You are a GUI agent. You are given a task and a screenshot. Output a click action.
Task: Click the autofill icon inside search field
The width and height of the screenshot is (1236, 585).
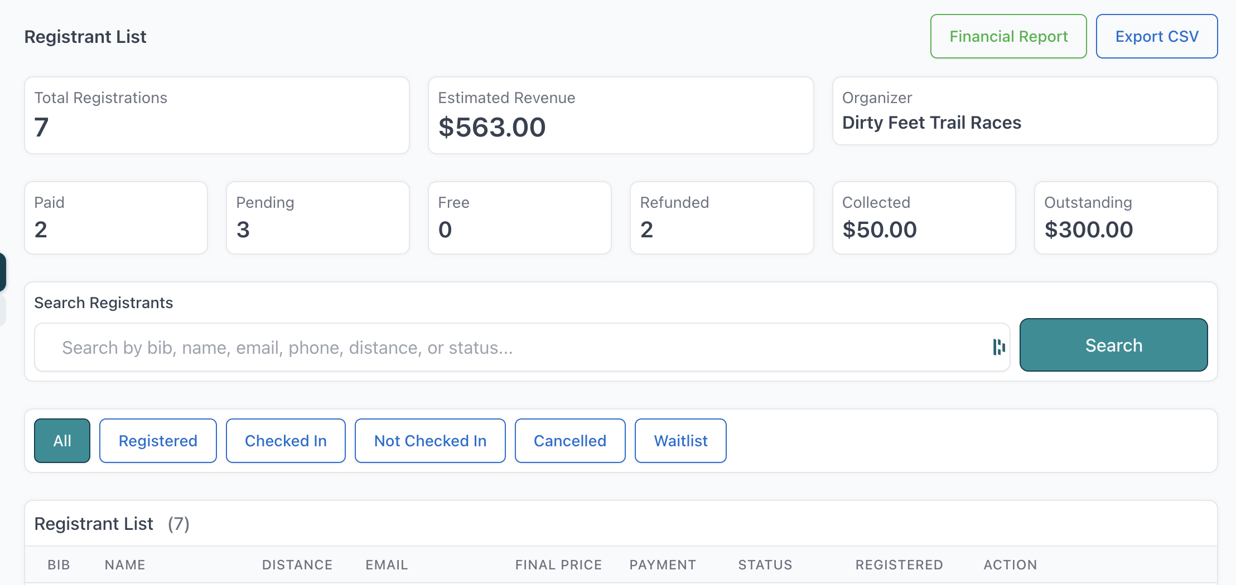pyautogui.click(x=998, y=347)
